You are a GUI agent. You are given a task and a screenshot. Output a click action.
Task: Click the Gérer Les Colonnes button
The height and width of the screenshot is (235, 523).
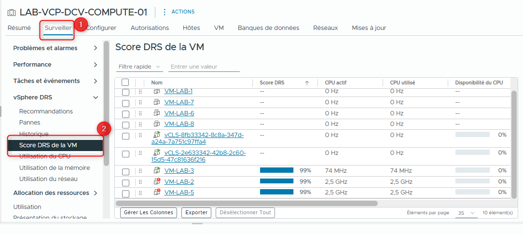[149, 212]
